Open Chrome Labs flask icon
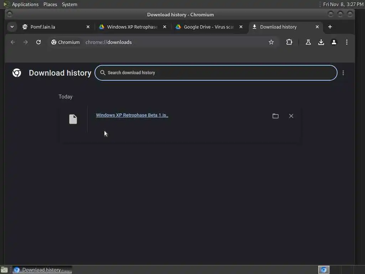 tap(308, 42)
